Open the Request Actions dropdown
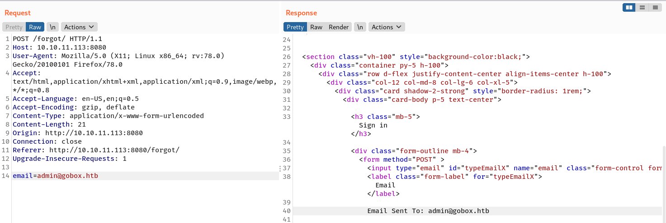This screenshot has width=666, height=223. (79, 27)
